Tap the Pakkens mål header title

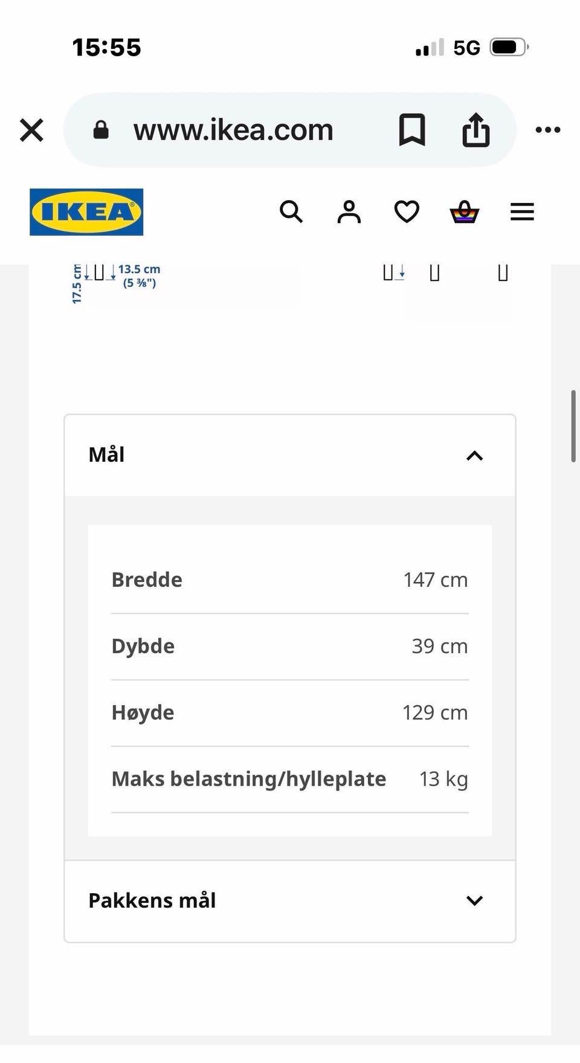pos(152,900)
